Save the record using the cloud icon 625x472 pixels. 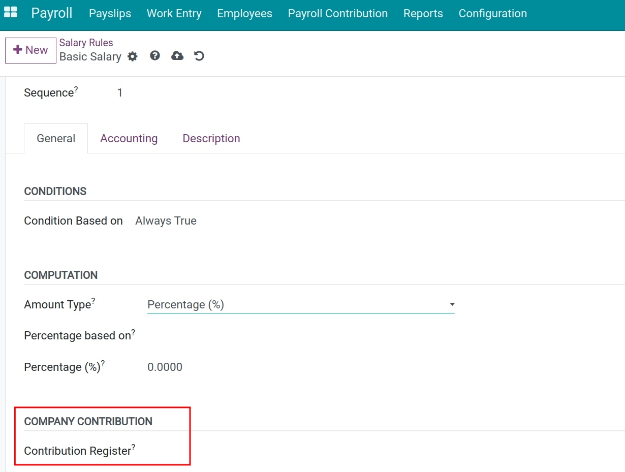[x=177, y=56]
